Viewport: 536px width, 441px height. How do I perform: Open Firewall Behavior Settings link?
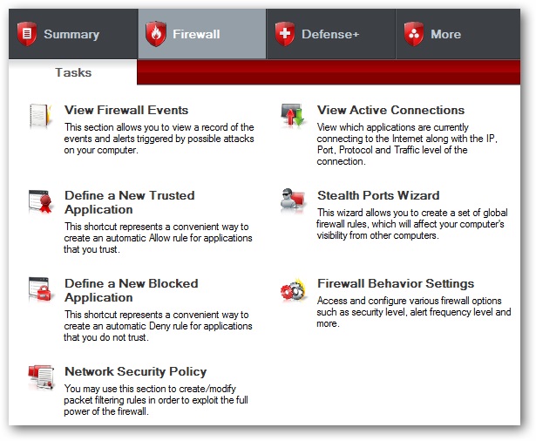coord(396,283)
